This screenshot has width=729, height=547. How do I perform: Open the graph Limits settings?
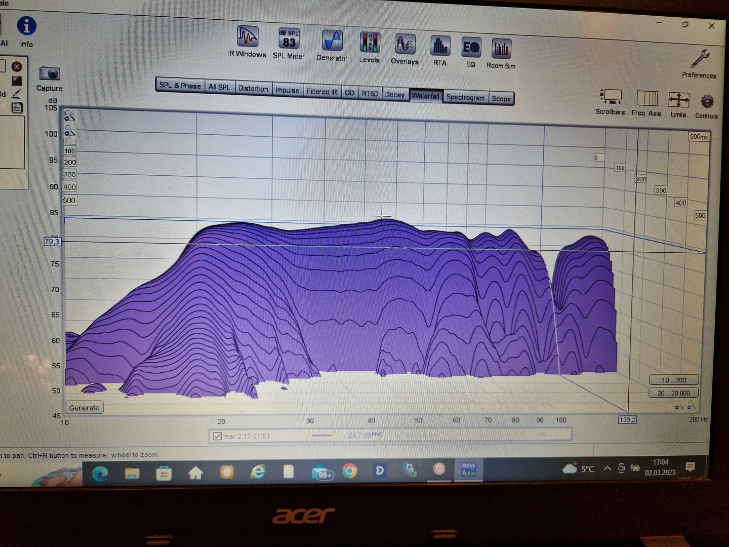tap(678, 105)
